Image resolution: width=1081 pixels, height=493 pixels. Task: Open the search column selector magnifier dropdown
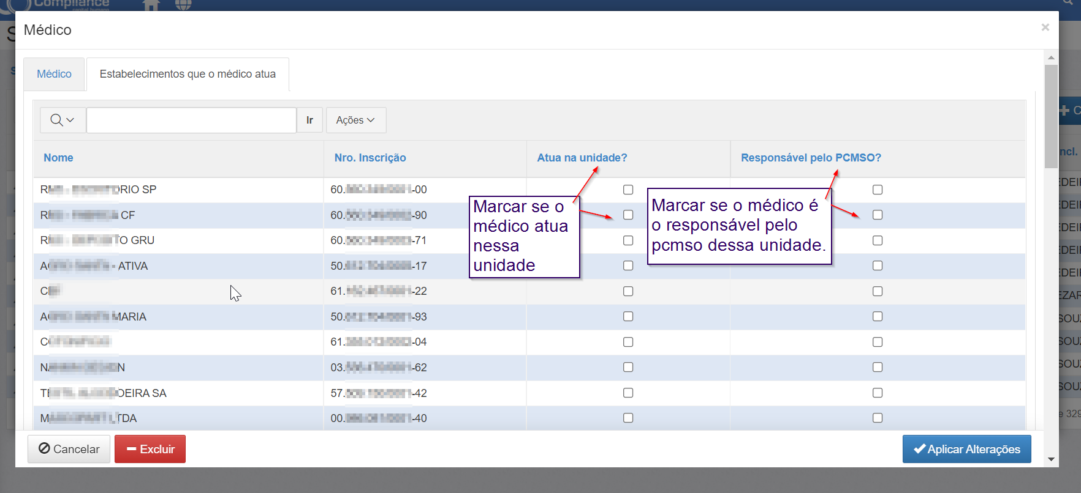[62, 120]
